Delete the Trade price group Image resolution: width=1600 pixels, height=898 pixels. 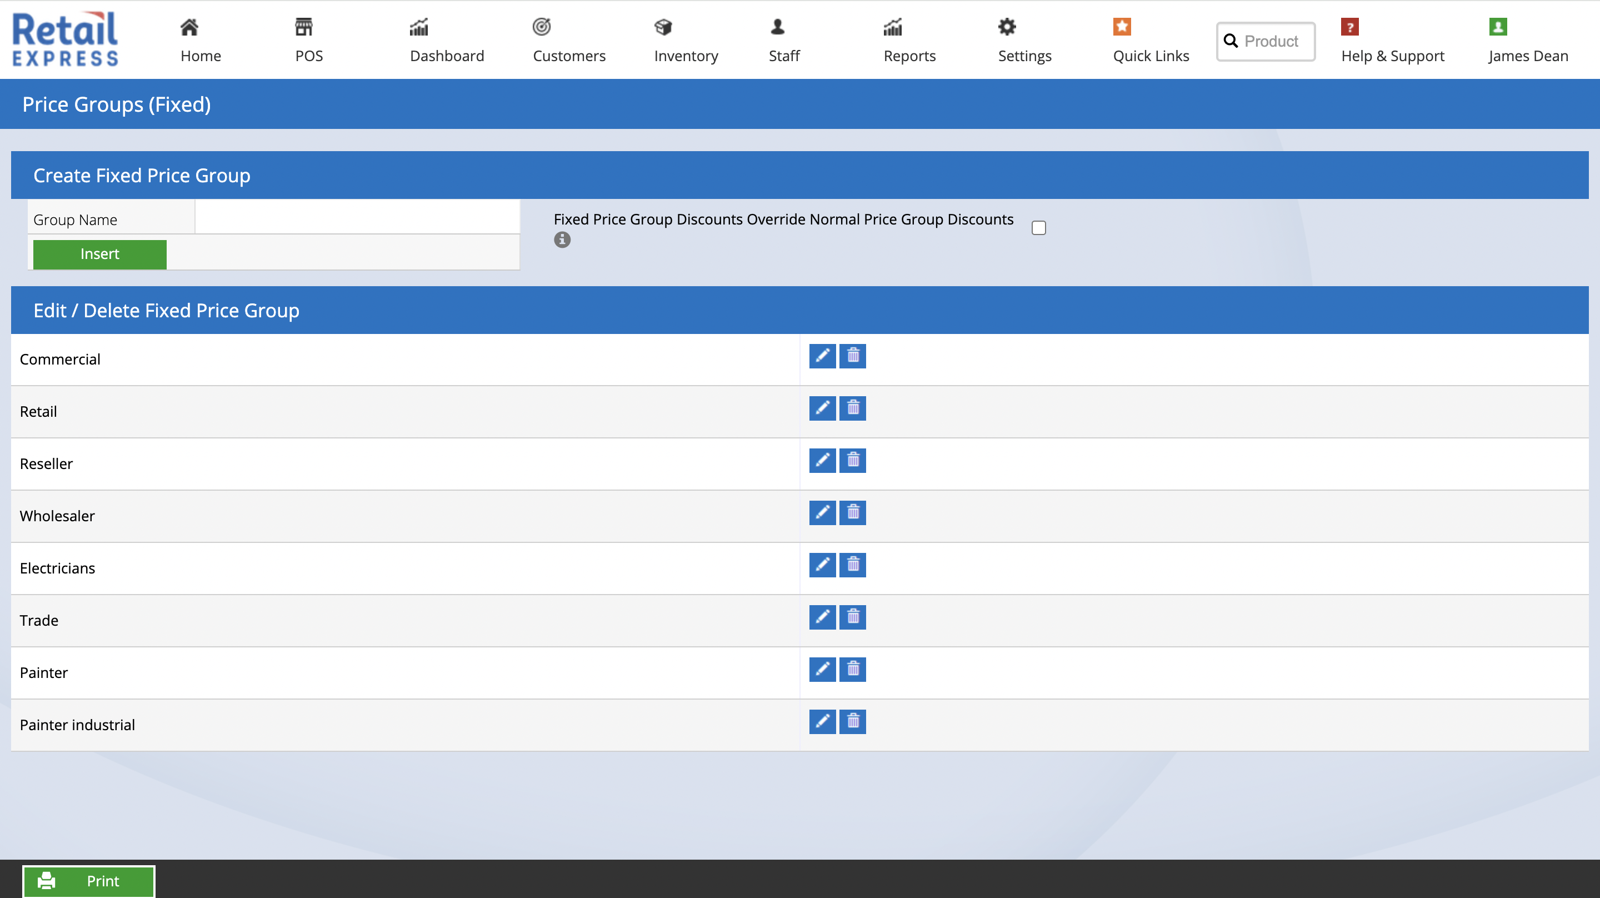[x=853, y=617]
